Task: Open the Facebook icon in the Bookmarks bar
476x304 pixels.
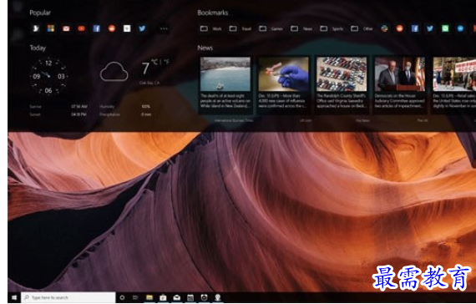Action: tap(415, 28)
